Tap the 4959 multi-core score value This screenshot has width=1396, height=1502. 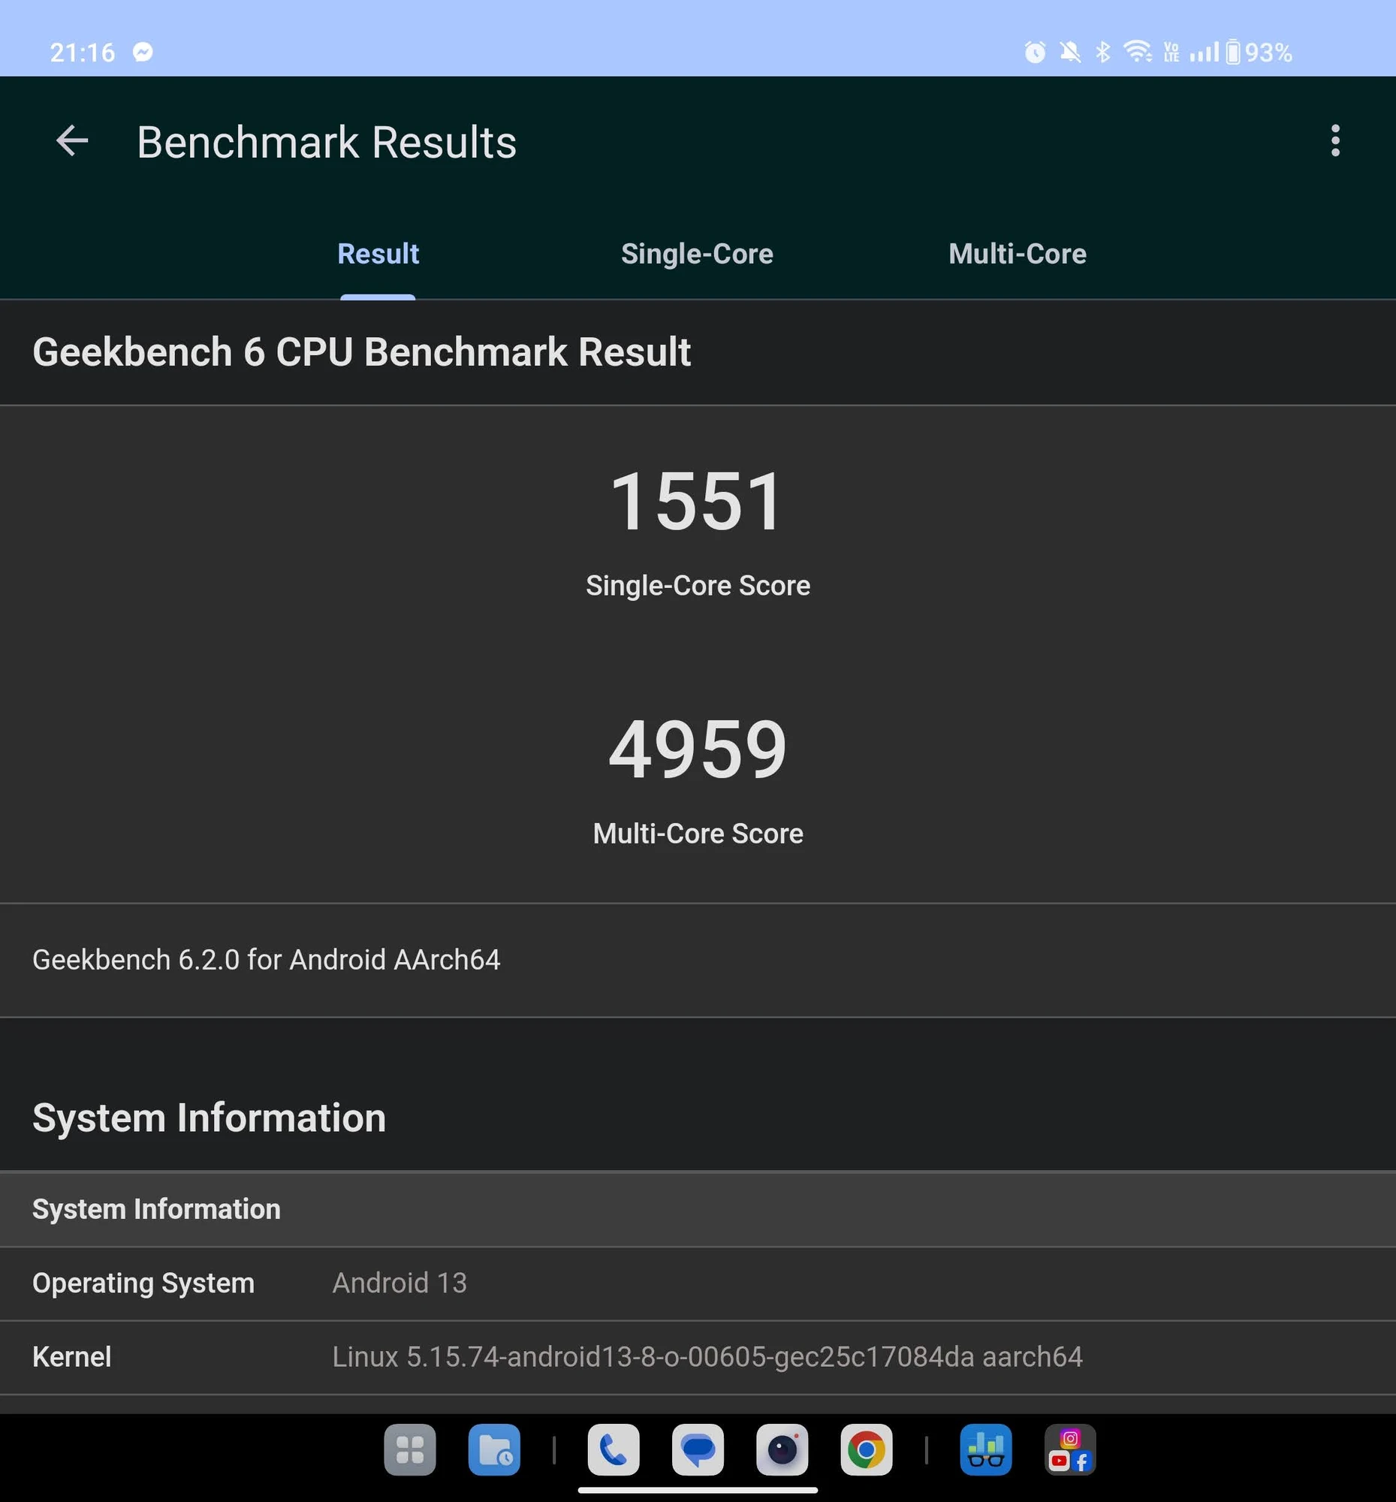tap(698, 749)
